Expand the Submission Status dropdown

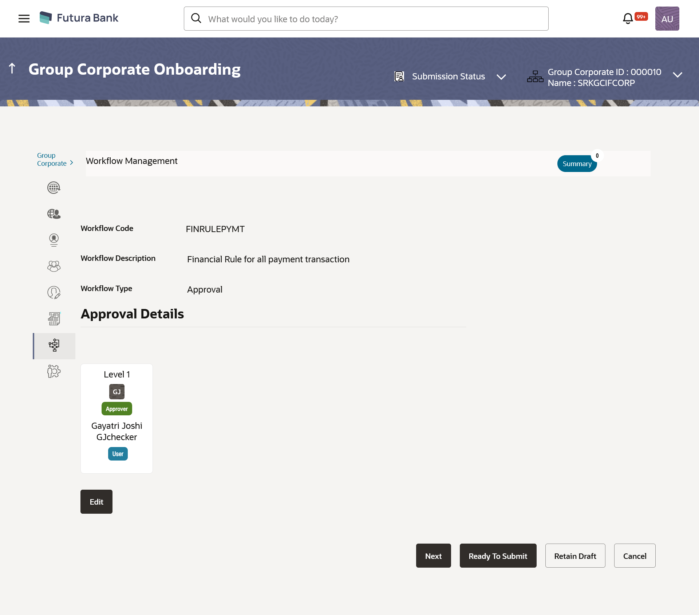[501, 77]
